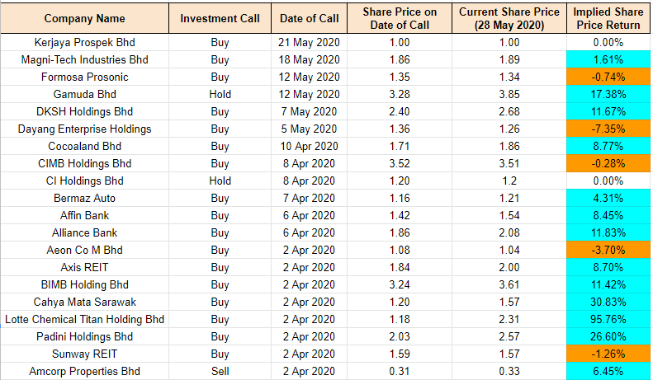The image size is (653, 380).
Task: Select the Hold call for CI Holdings Bhd
Action: pyautogui.click(x=220, y=181)
